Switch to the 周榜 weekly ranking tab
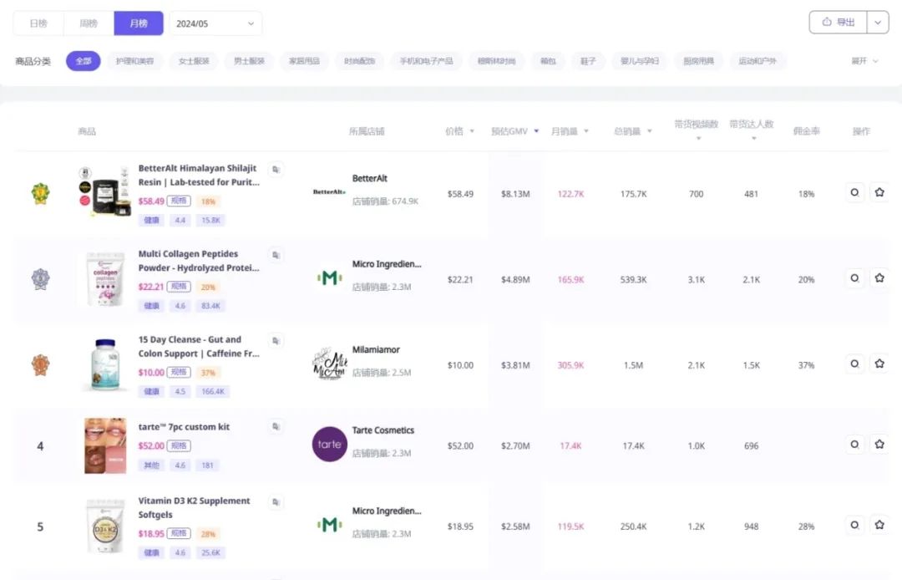The width and height of the screenshot is (902, 580). pyautogui.click(x=89, y=23)
